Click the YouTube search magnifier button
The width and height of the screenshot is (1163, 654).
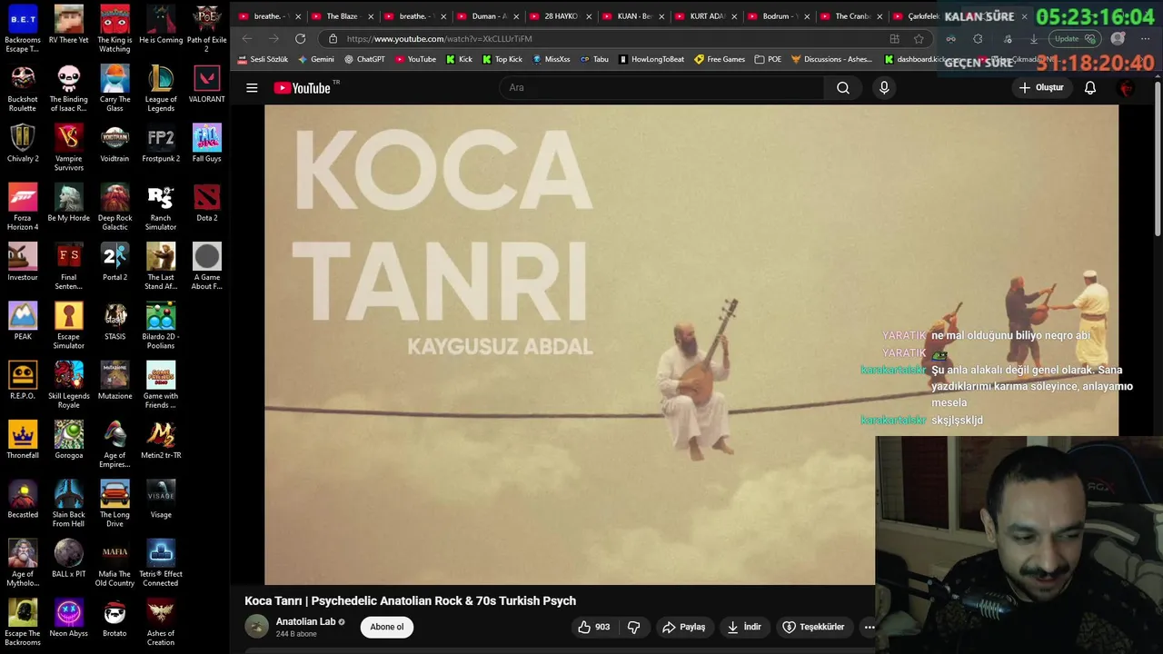[843, 88]
